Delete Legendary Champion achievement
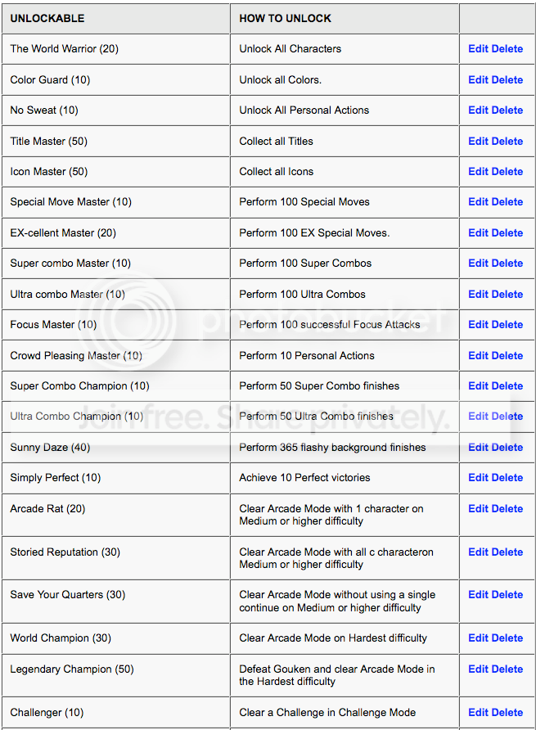The width and height of the screenshot is (536, 730). point(507,669)
